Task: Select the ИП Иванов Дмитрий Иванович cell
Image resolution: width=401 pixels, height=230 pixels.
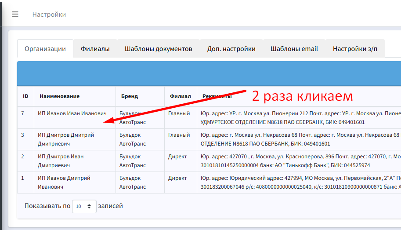Action: [64, 183]
